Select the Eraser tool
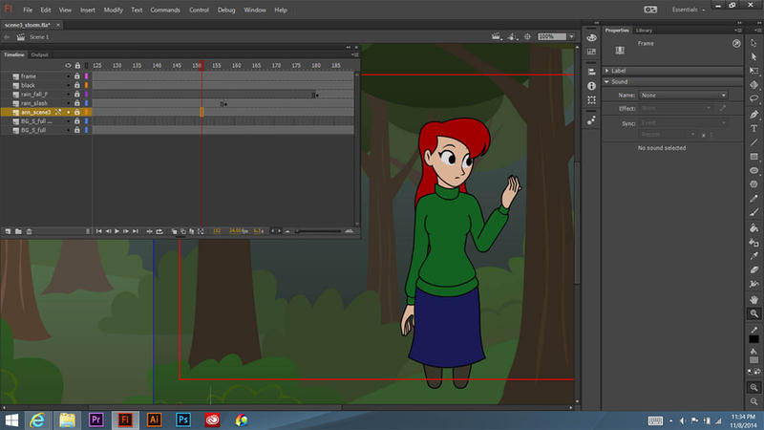 [x=753, y=269]
